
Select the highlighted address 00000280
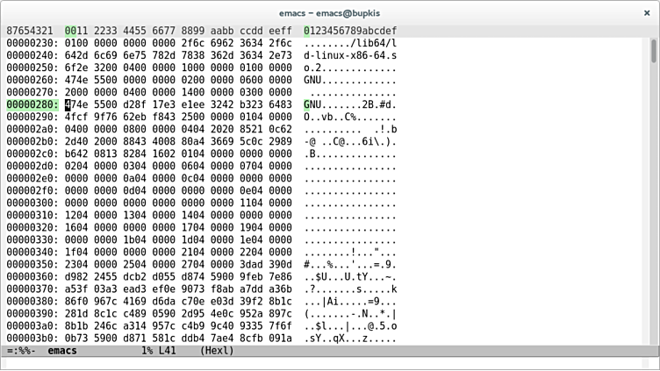click(32, 103)
